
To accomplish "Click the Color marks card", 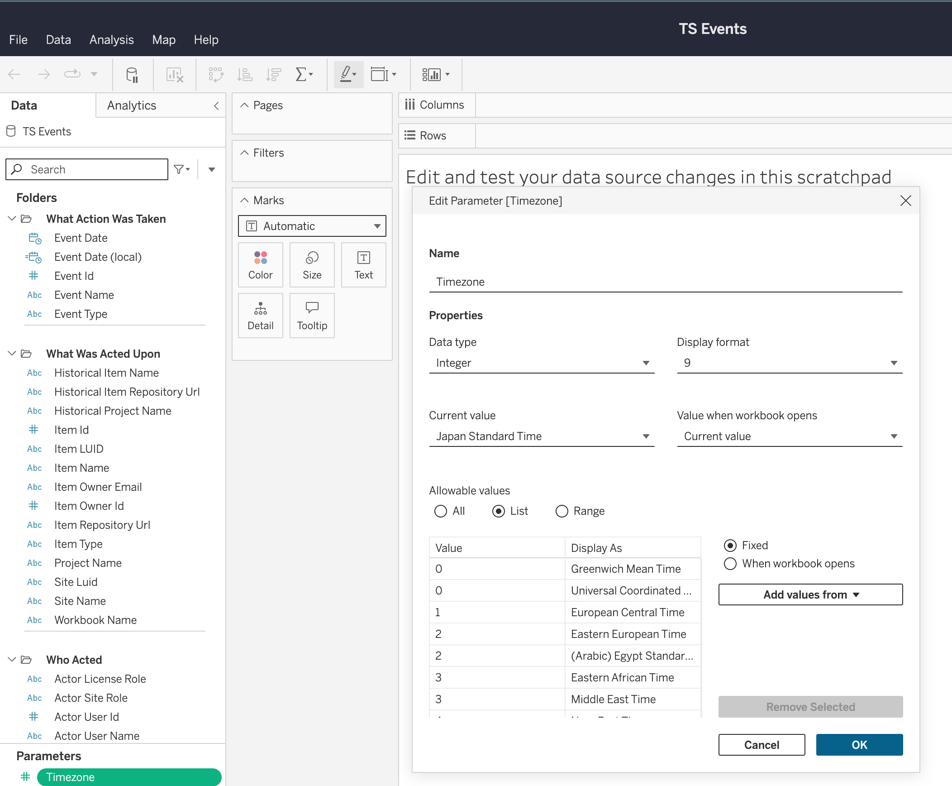I will tap(261, 265).
